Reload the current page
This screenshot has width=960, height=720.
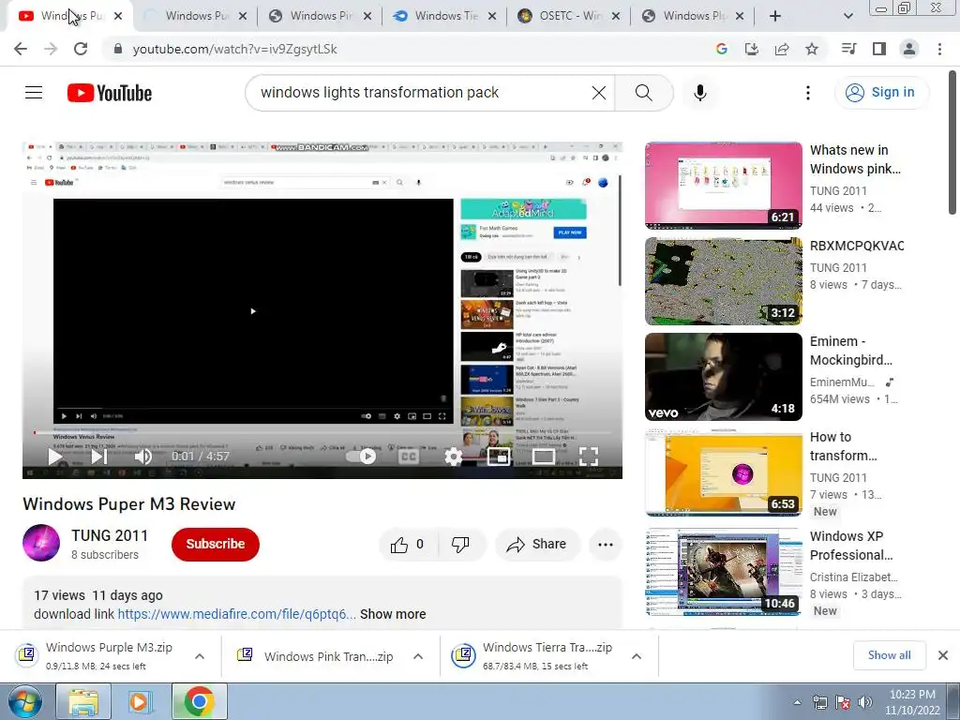tap(81, 49)
